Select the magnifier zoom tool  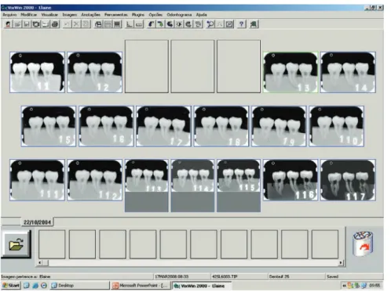210,24
